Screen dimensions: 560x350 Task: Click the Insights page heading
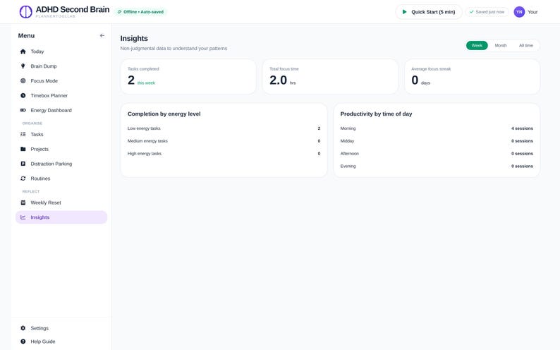pos(134,38)
